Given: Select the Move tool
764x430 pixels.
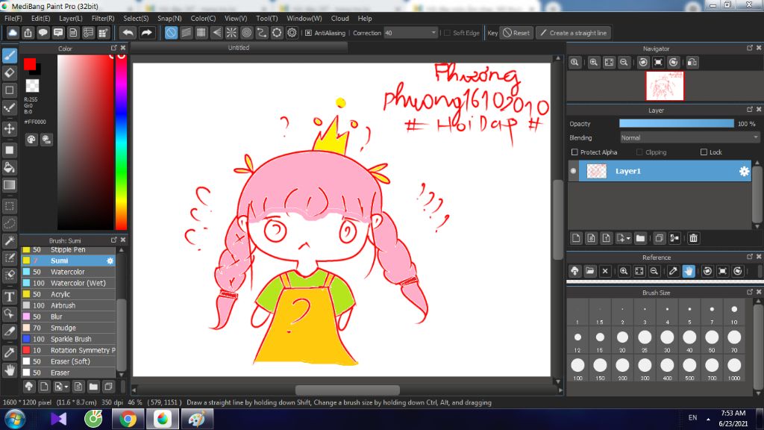Looking at the screenshot, I should pyautogui.click(x=9, y=128).
